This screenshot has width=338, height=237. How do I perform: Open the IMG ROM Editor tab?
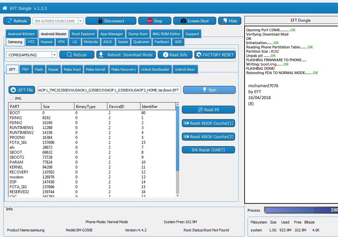(166, 34)
